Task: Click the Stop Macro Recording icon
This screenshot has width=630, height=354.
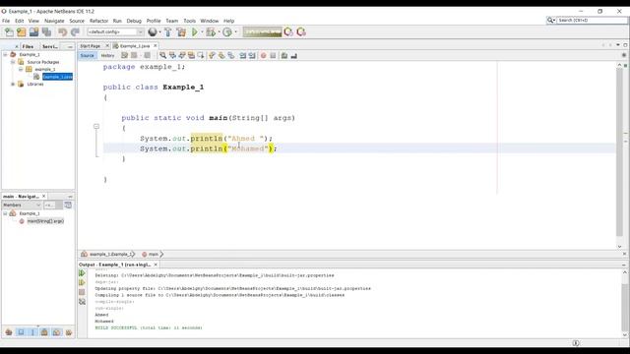Action: click(273, 55)
